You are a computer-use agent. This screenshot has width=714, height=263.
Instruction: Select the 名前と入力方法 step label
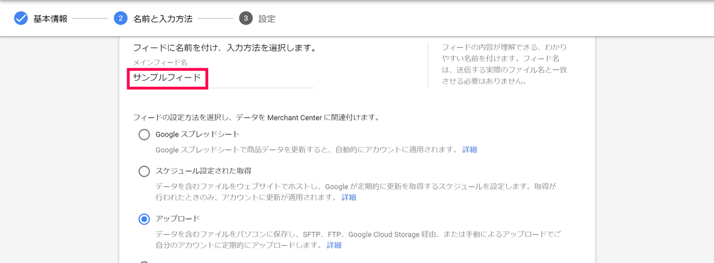pos(163,19)
